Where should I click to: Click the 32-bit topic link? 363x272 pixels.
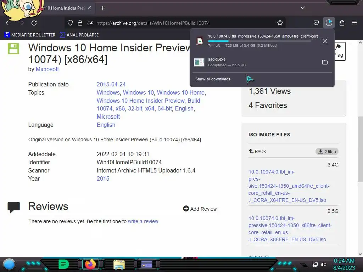(x=135, y=108)
